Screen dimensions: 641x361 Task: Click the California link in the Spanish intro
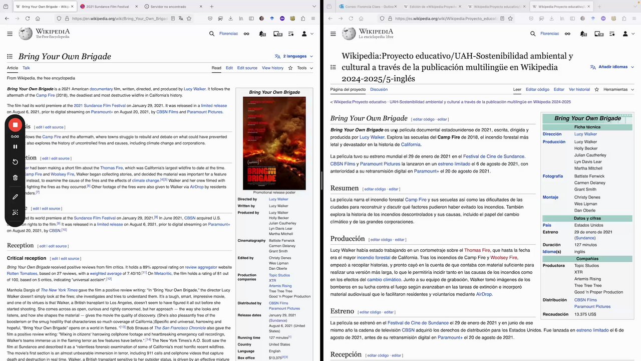pyautogui.click(x=411, y=144)
